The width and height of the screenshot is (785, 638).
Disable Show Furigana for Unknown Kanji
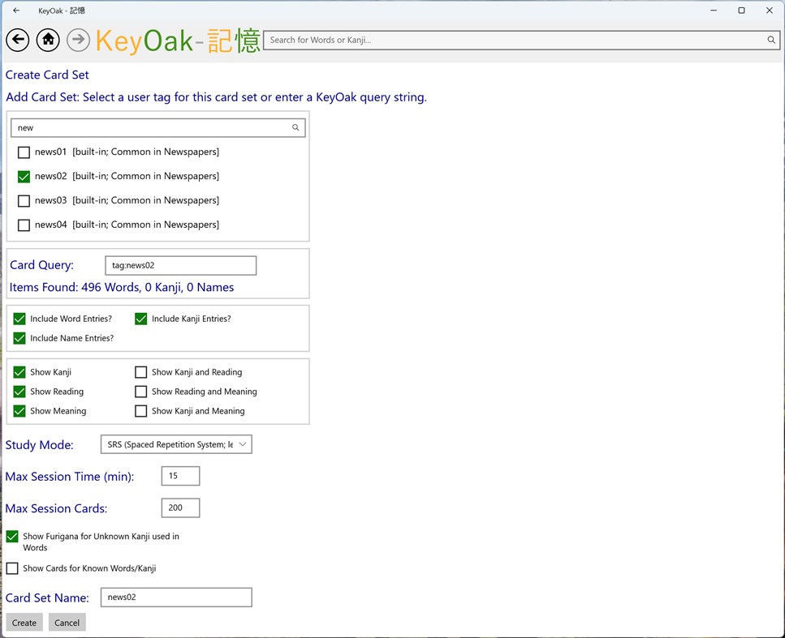12,536
